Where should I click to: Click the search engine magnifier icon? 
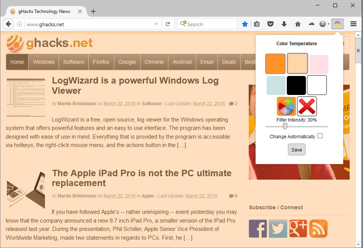point(183,24)
